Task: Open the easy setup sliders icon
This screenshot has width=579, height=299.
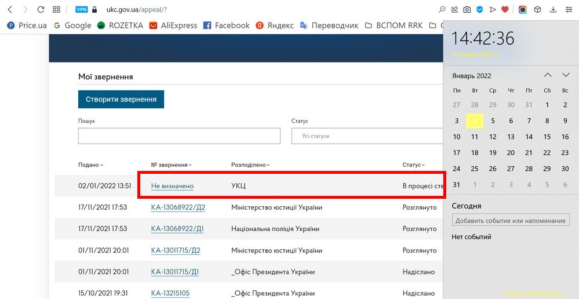Action: point(569,10)
